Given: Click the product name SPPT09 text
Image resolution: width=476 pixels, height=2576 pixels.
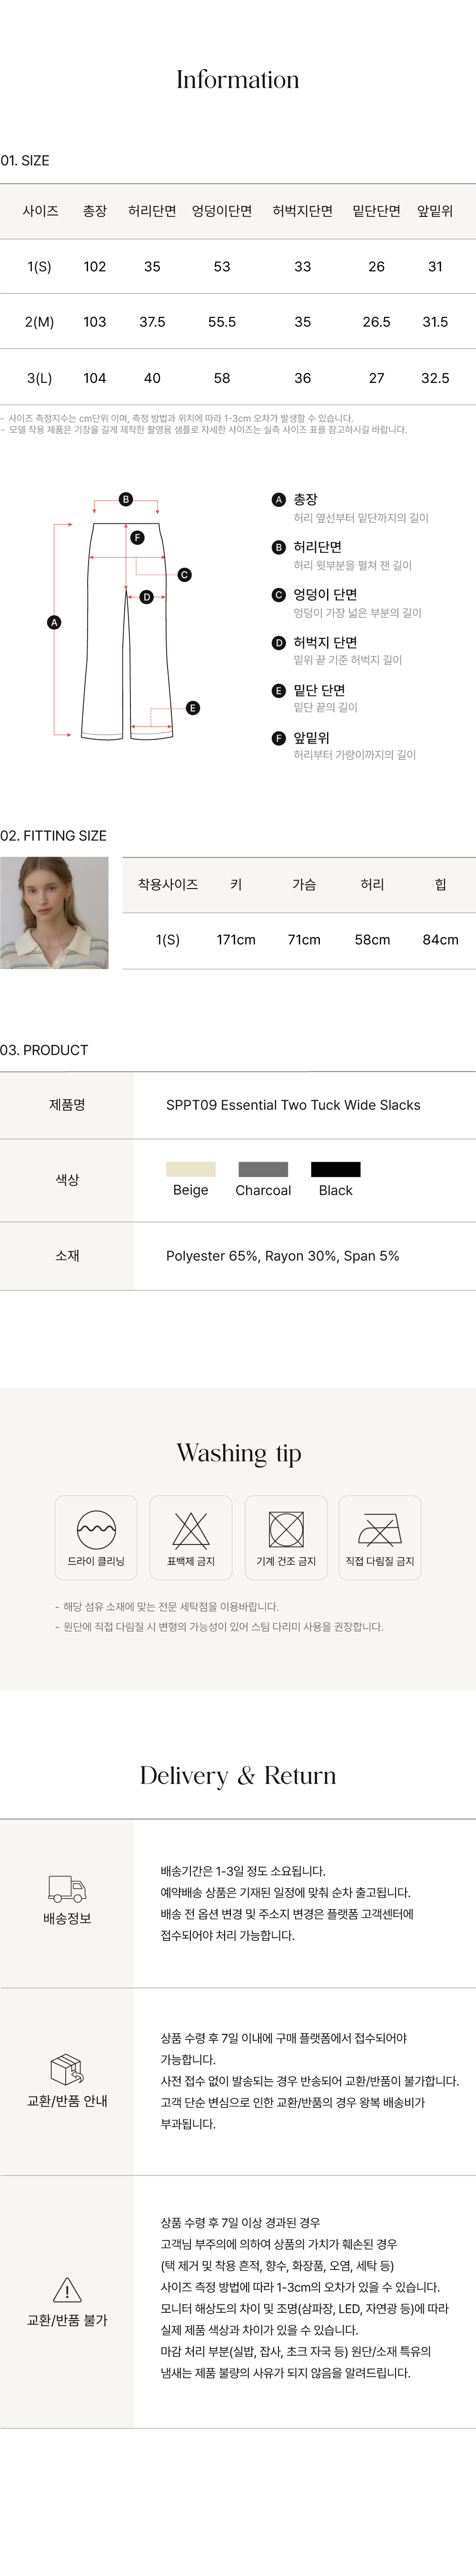Looking at the screenshot, I should pyautogui.click(x=292, y=1105).
